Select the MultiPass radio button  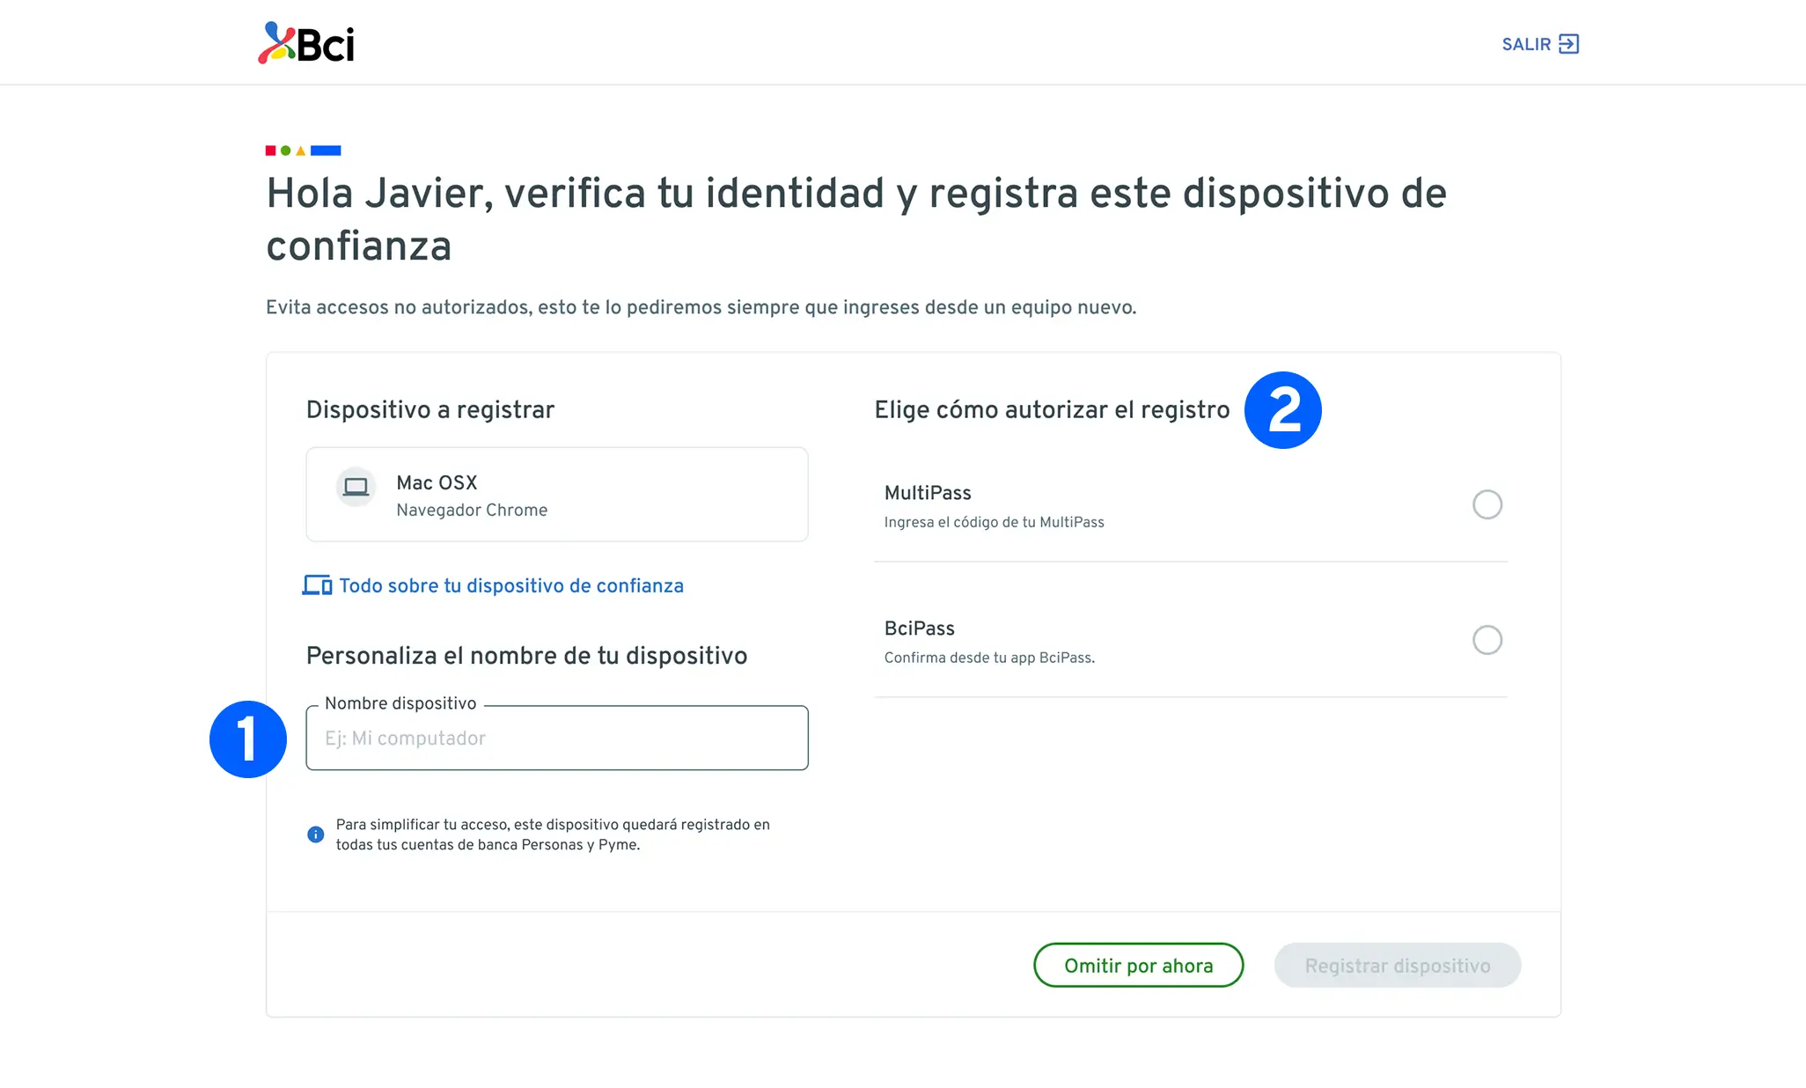point(1487,504)
